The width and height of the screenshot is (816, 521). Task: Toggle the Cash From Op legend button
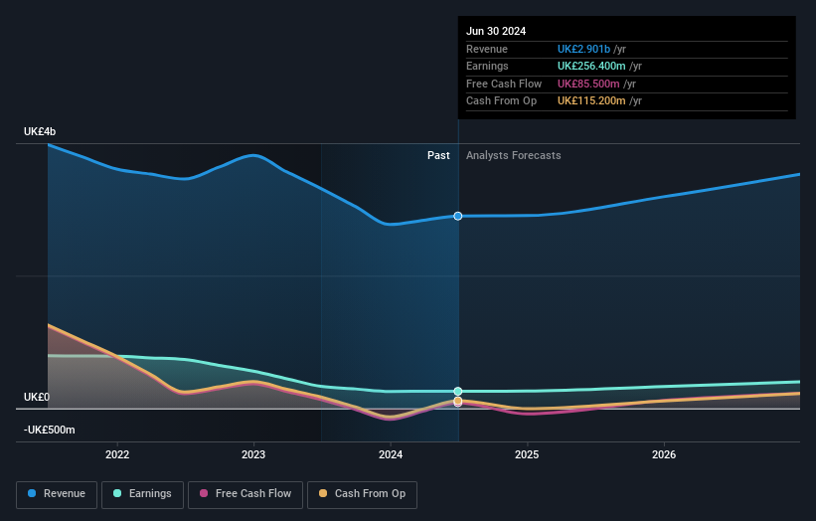(x=362, y=494)
